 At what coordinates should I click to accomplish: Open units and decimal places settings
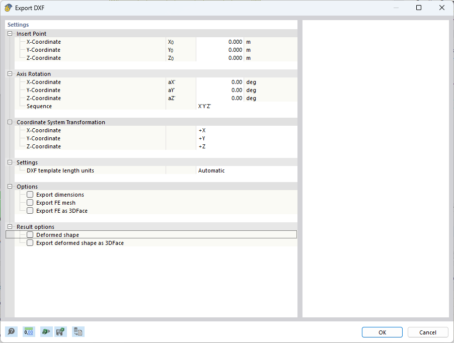click(29, 331)
